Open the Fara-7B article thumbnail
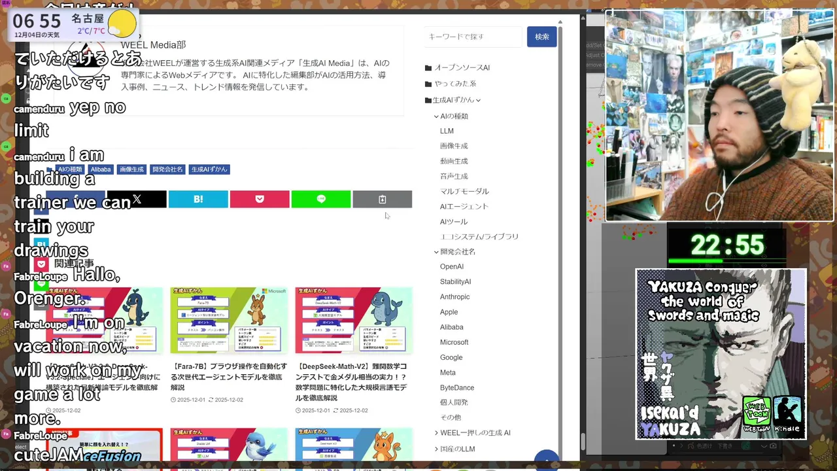The width and height of the screenshot is (837, 471). coord(229,320)
